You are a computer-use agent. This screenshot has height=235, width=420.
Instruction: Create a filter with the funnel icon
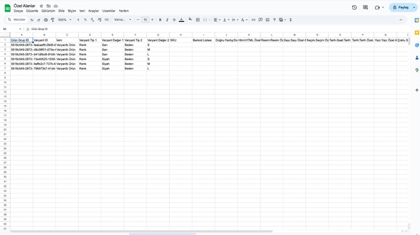[275, 20]
